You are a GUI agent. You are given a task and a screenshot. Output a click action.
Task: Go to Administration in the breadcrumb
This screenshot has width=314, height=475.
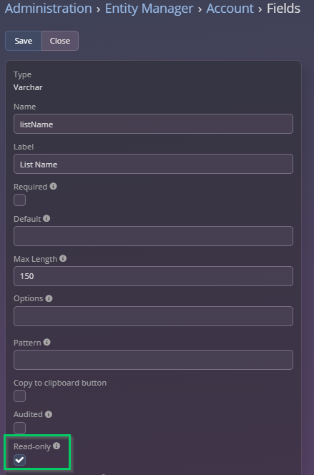(49, 9)
